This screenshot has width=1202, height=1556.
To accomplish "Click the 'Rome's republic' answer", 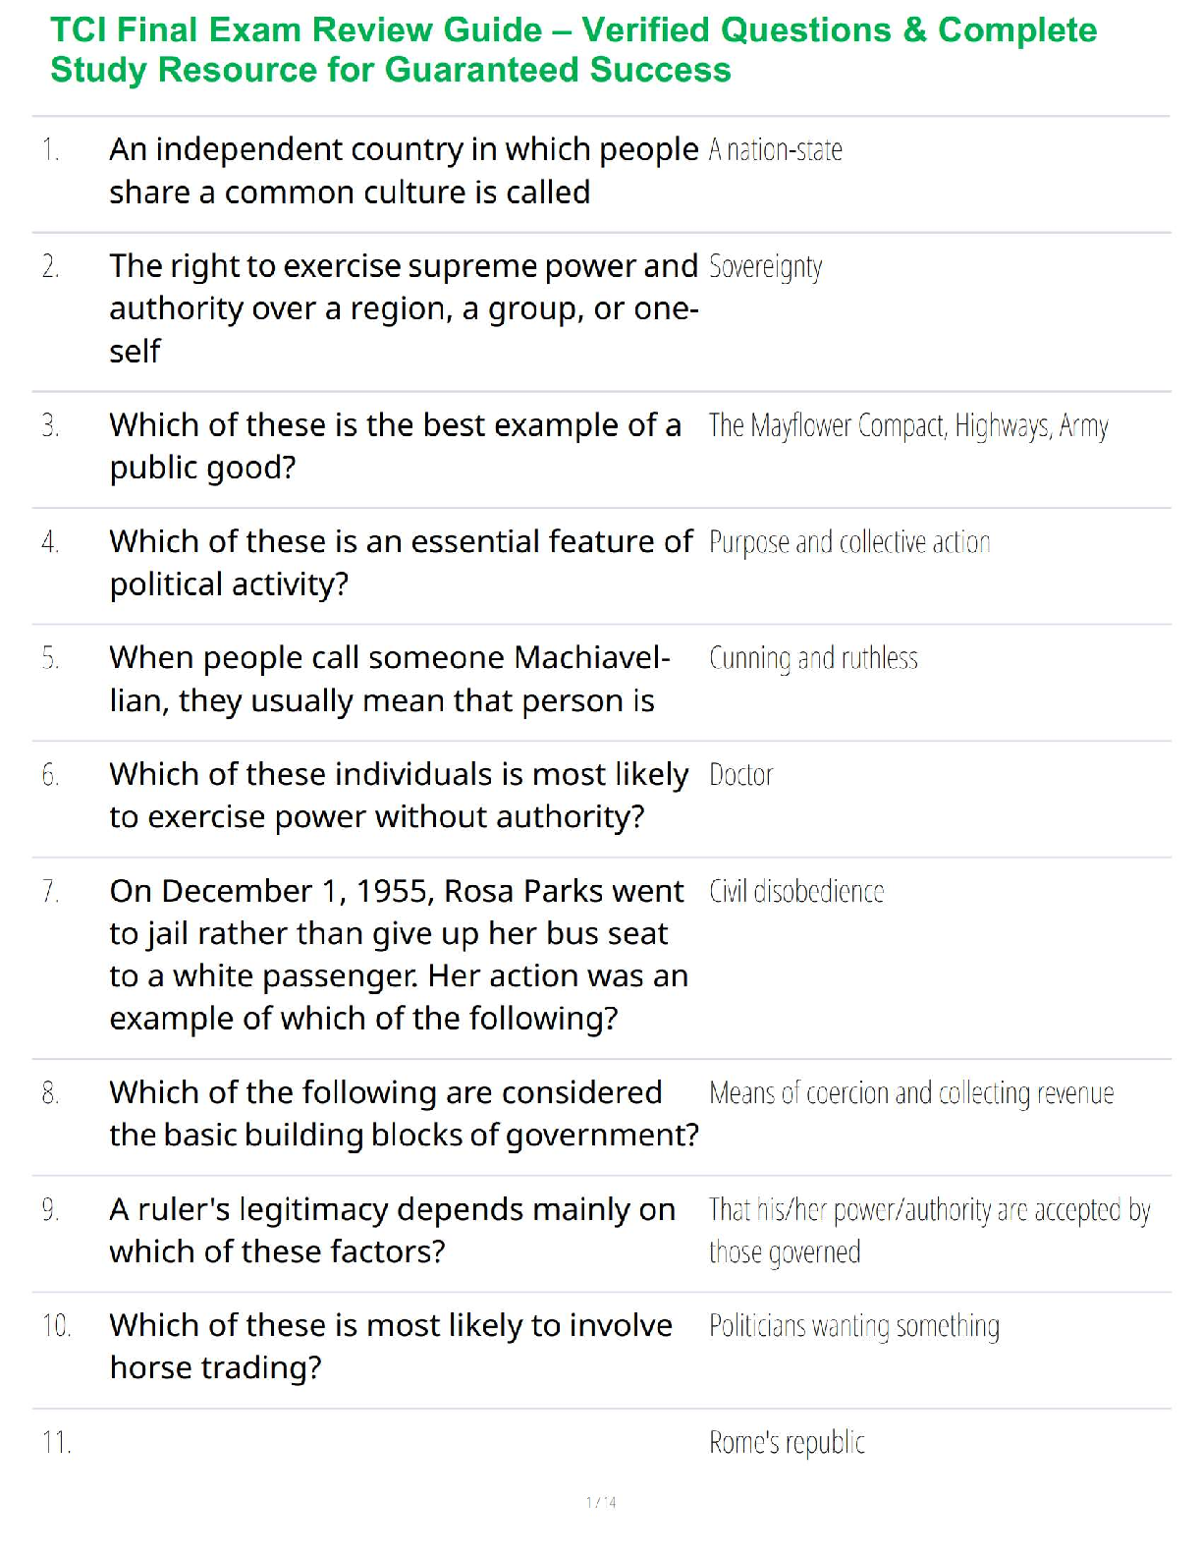I will click(787, 1442).
